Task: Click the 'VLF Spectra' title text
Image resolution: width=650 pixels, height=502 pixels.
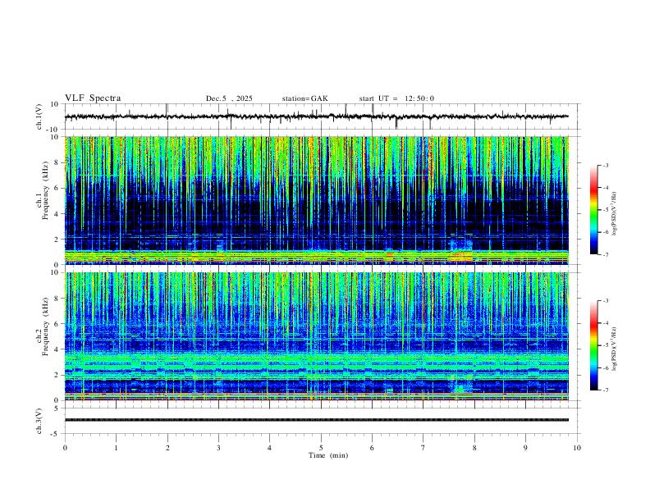Action: pos(93,98)
